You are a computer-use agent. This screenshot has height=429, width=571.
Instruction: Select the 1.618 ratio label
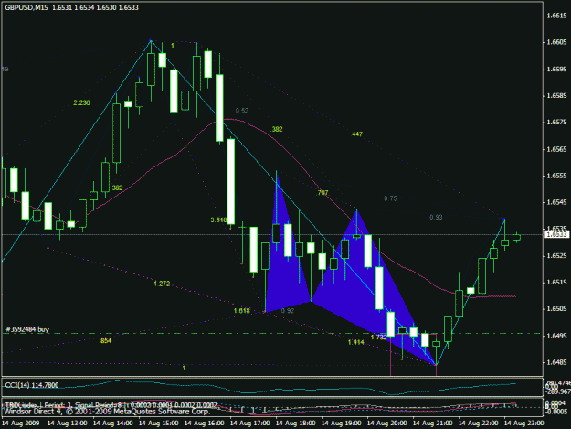(242, 310)
